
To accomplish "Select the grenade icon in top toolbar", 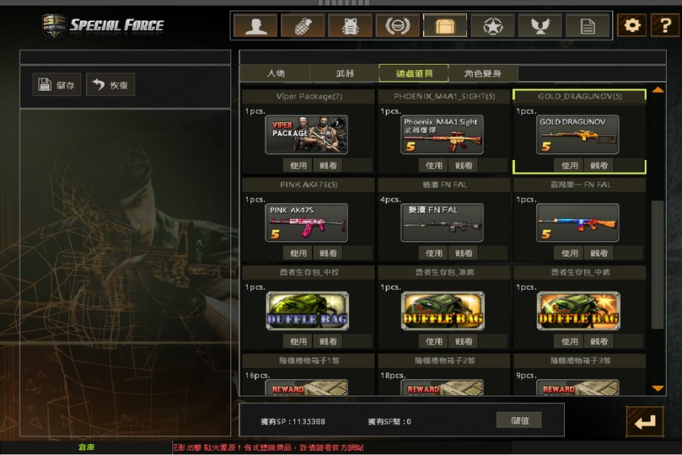I will pyautogui.click(x=303, y=25).
